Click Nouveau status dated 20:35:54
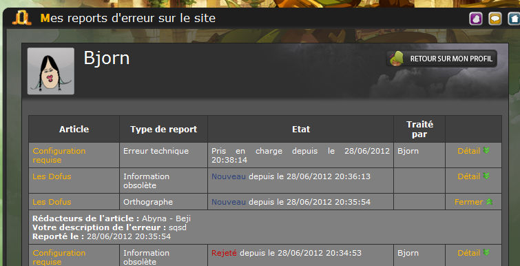 (229, 202)
